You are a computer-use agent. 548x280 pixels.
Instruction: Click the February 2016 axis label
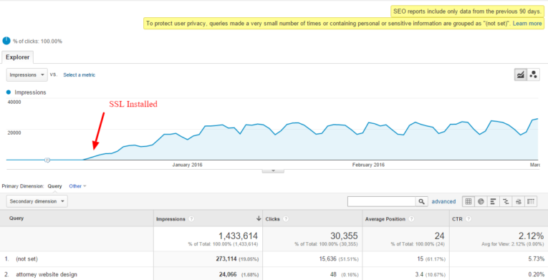[x=368, y=165]
